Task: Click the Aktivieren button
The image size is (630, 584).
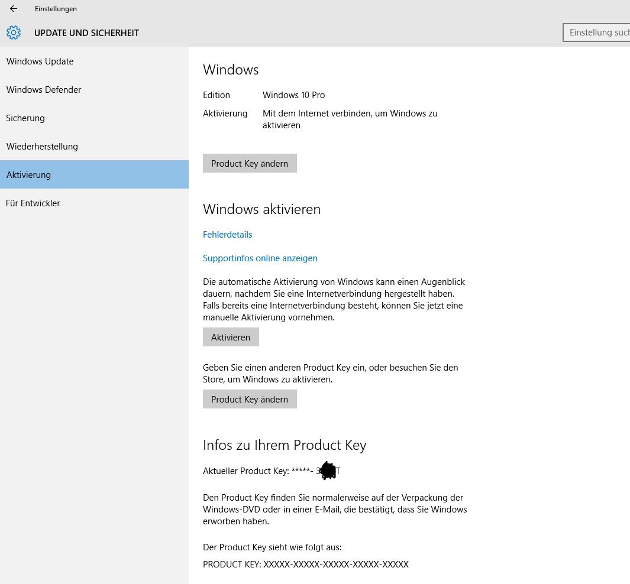Action: click(x=231, y=337)
